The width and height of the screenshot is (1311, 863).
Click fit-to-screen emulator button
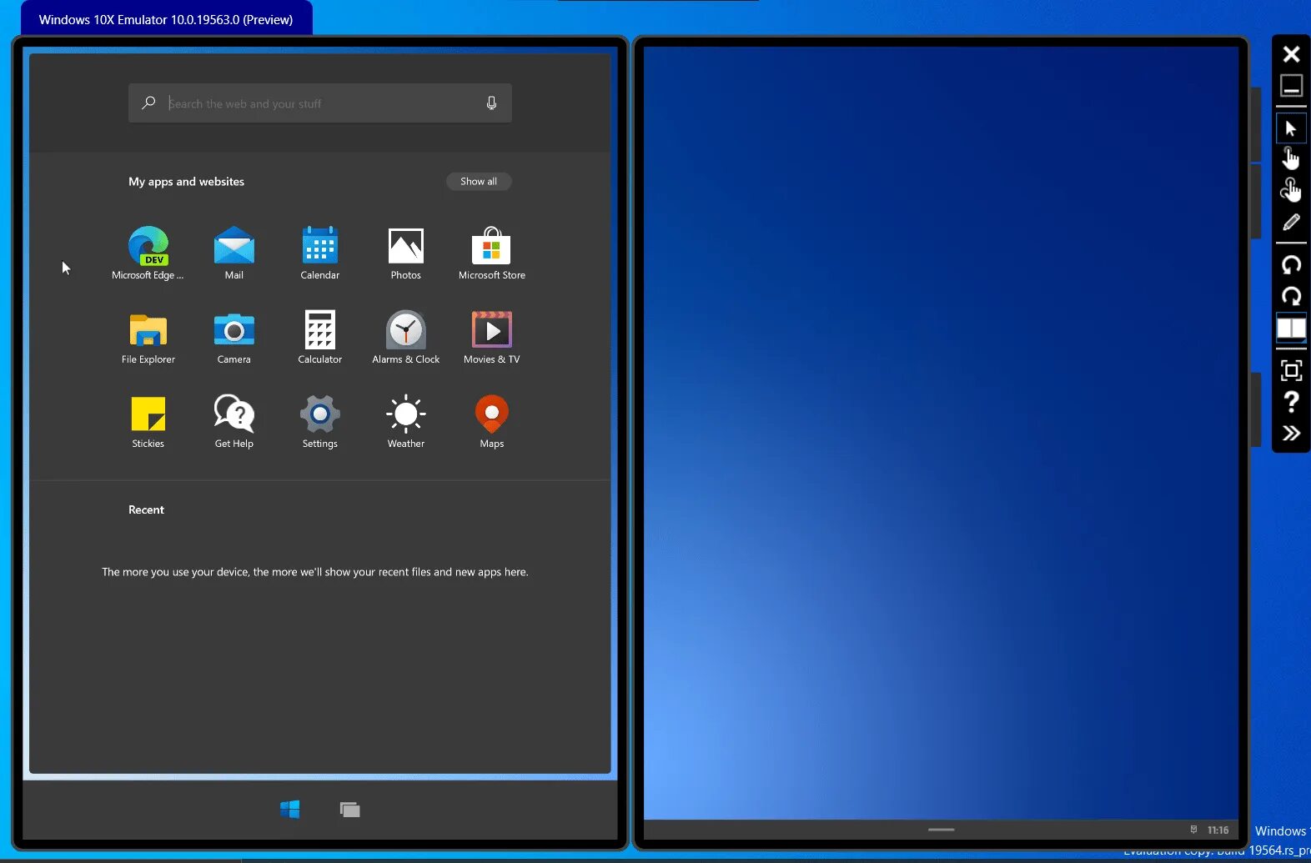(x=1291, y=370)
